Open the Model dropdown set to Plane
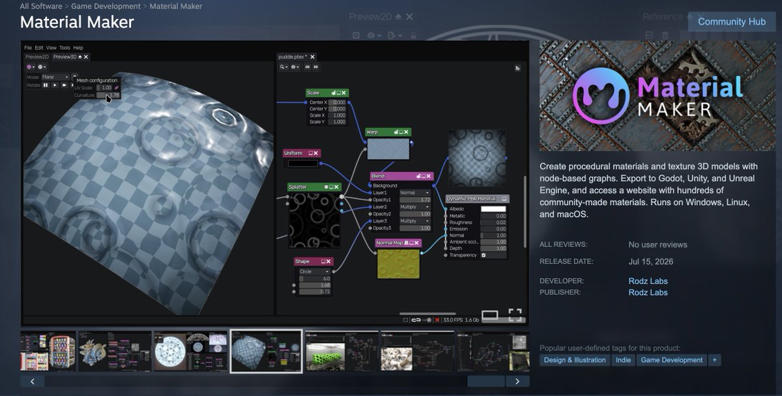782x396 pixels. point(57,77)
